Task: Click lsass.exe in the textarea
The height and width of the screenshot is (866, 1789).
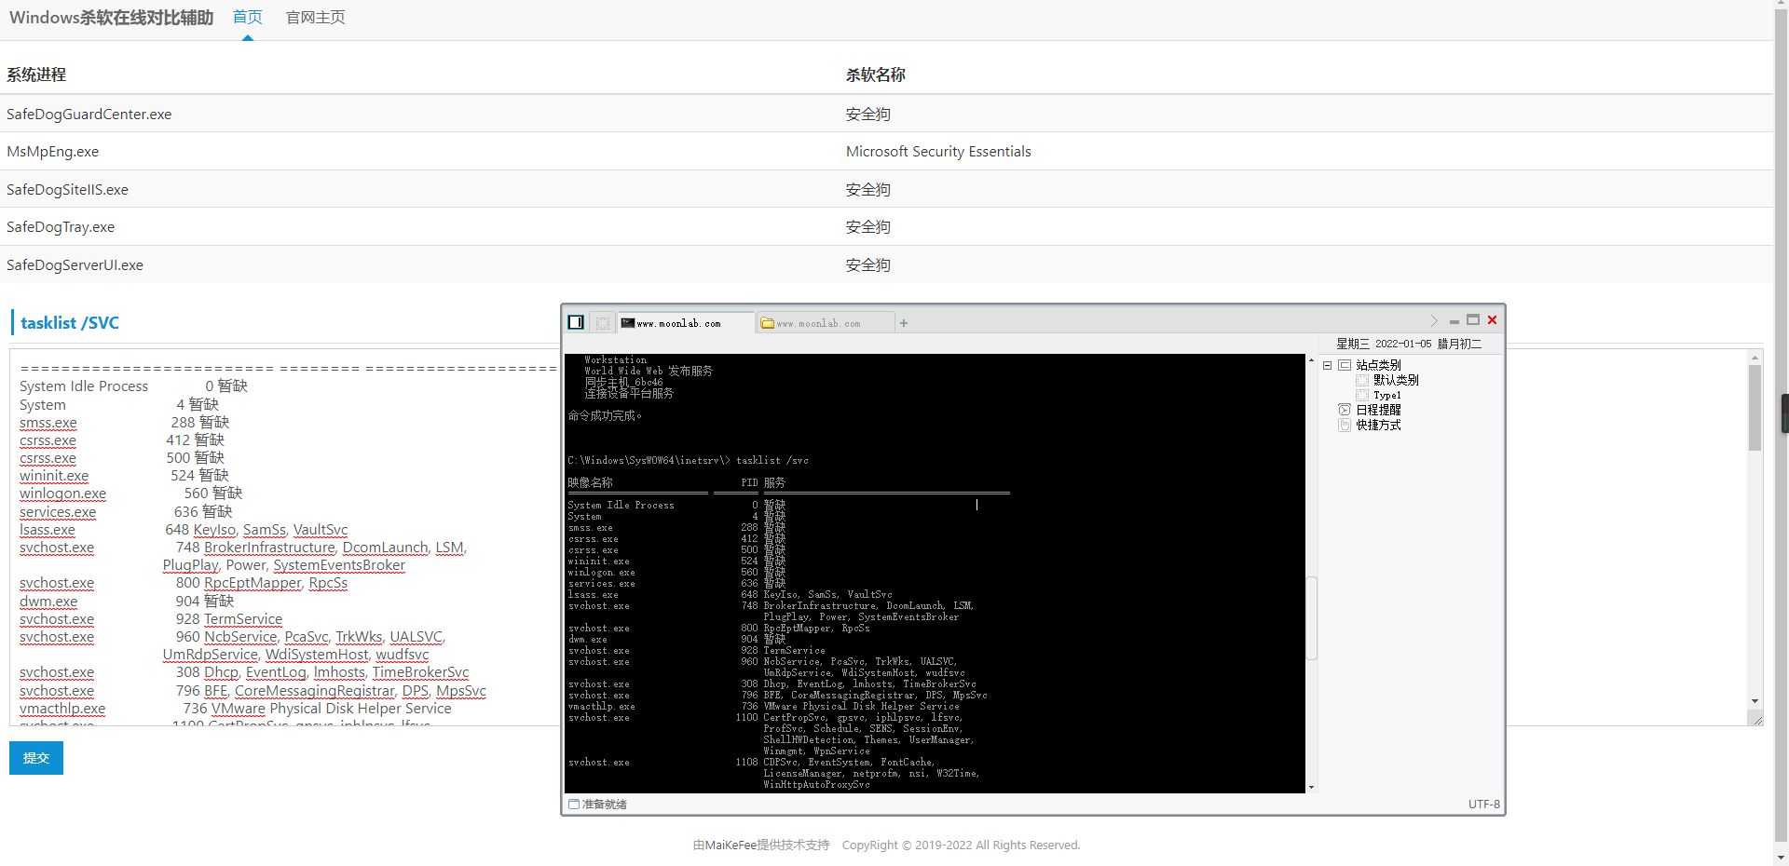Action: click(48, 530)
